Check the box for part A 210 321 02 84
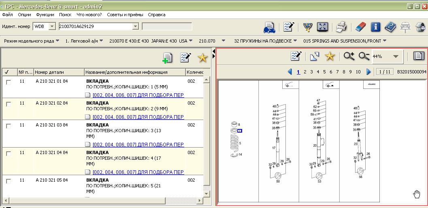The width and height of the screenshot is (428, 208). click(9, 104)
